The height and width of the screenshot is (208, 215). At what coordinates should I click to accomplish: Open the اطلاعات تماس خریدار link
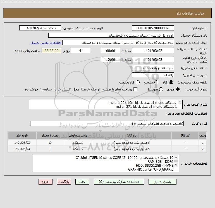[x=46, y=43]
